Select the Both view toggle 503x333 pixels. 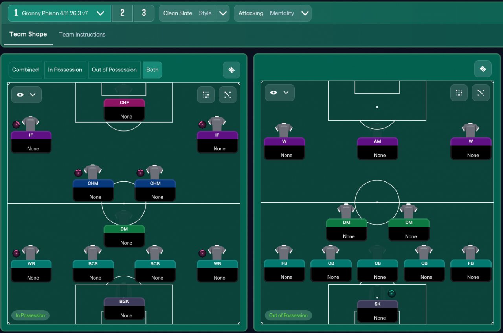(x=152, y=70)
